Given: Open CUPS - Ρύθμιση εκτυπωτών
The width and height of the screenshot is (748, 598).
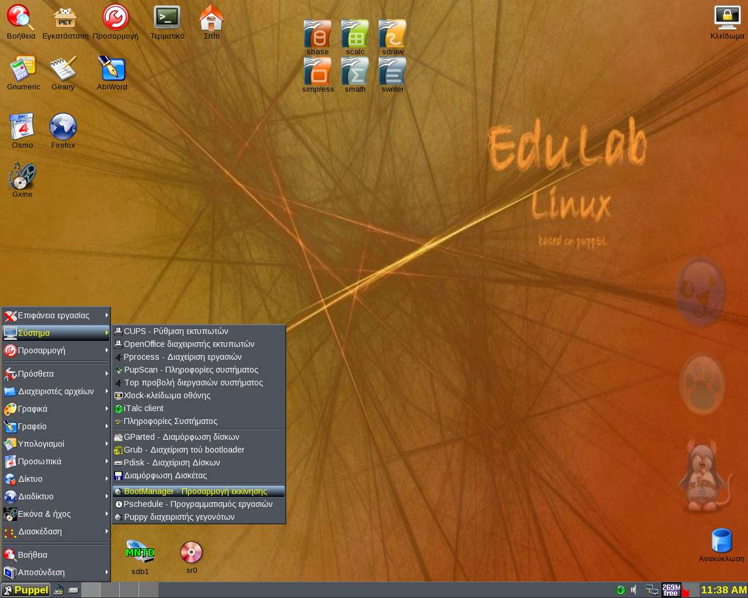Looking at the screenshot, I should [x=199, y=331].
